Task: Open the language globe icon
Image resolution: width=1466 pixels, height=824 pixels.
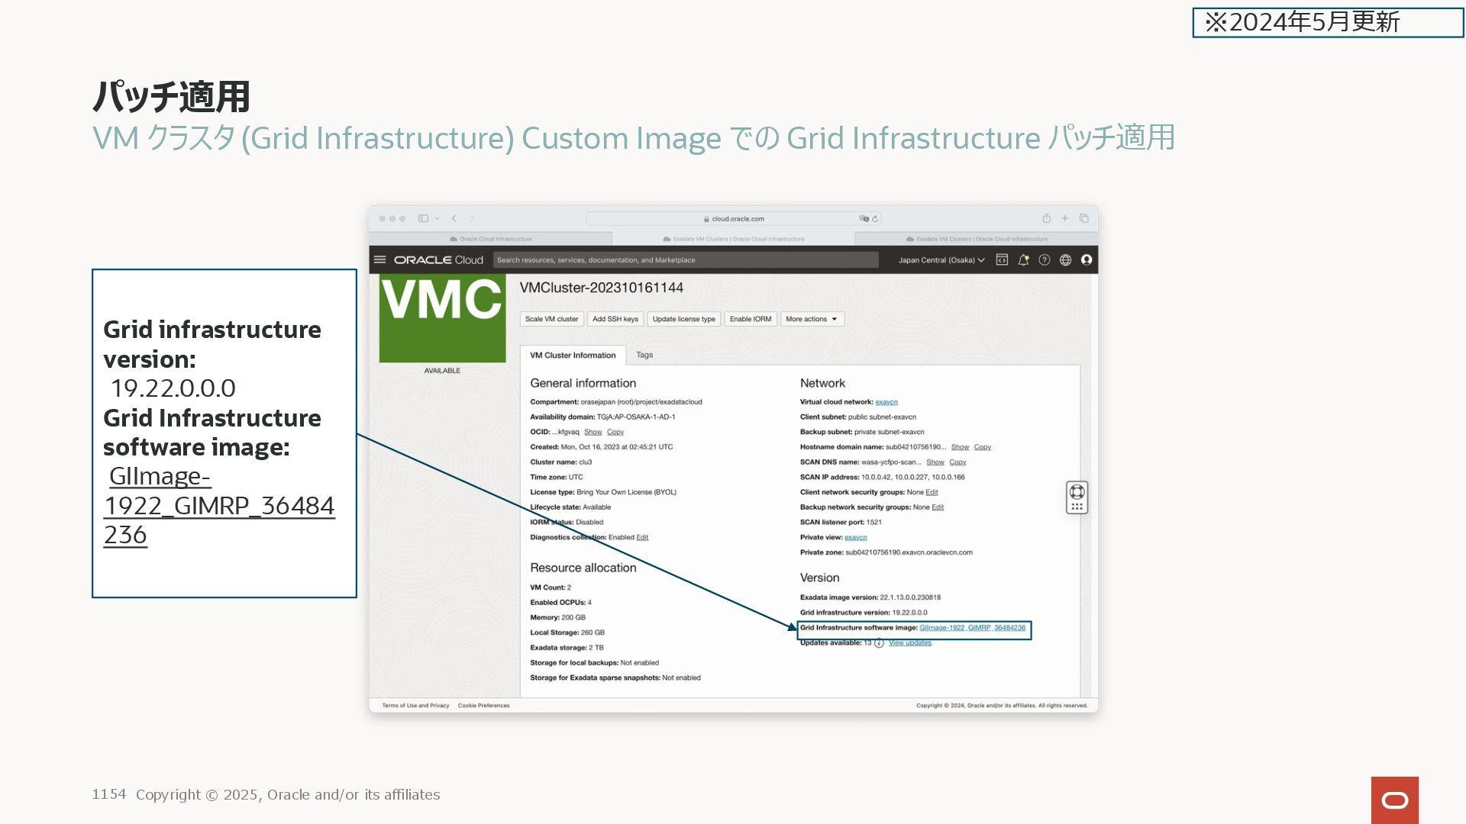Action: coord(1065,260)
